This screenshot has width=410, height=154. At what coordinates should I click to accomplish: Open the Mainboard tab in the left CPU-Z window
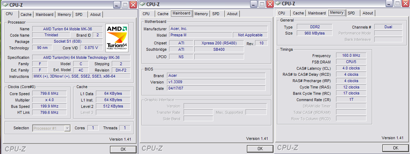pyautogui.click(x=45, y=14)
